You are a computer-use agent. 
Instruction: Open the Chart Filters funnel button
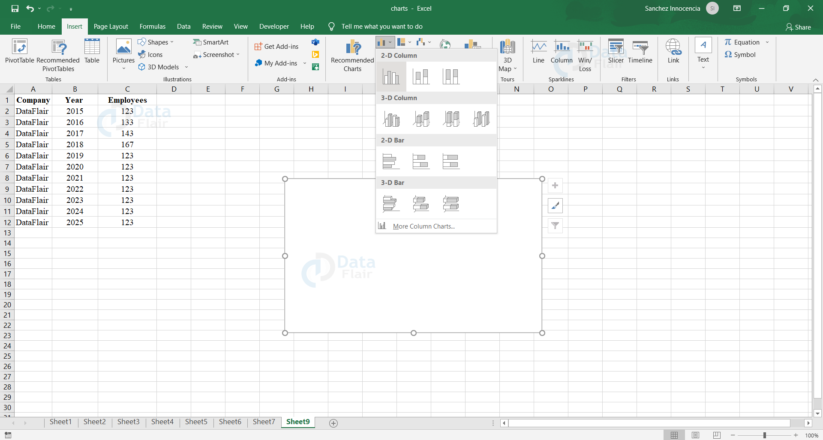[x=555, y=226]
